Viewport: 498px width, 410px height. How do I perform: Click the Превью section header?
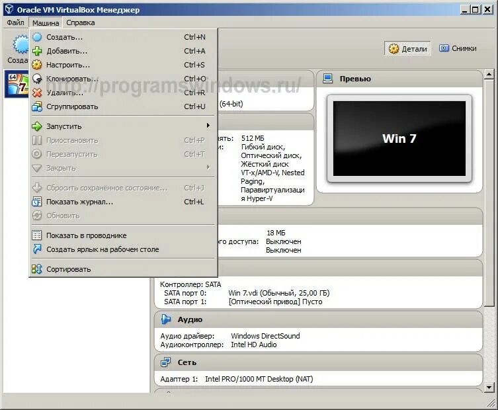pyautogui.click(x=399, y=79)
